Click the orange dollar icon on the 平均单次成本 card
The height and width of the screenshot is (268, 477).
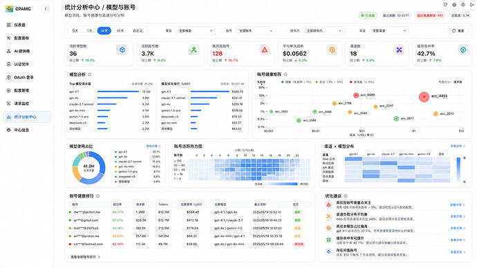tap(332, 50)
